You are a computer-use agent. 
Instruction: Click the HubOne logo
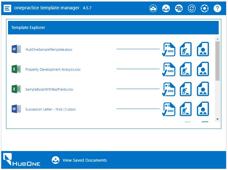coord(22,159)
